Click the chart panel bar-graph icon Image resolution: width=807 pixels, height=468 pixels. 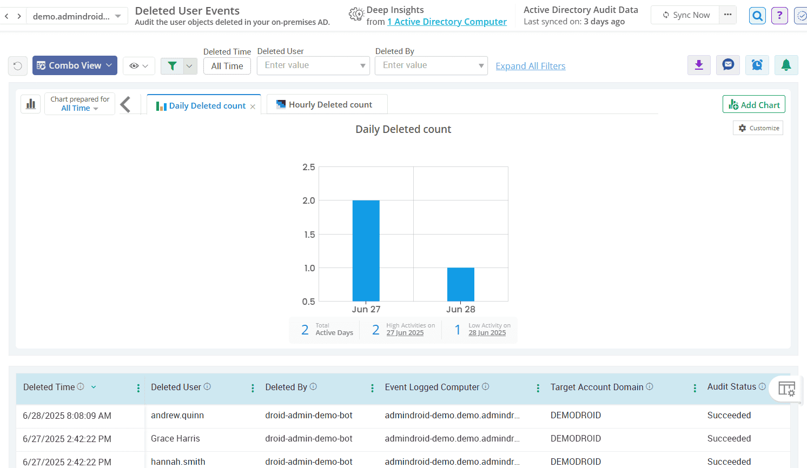pyautogui.click(x=30, y=103)
